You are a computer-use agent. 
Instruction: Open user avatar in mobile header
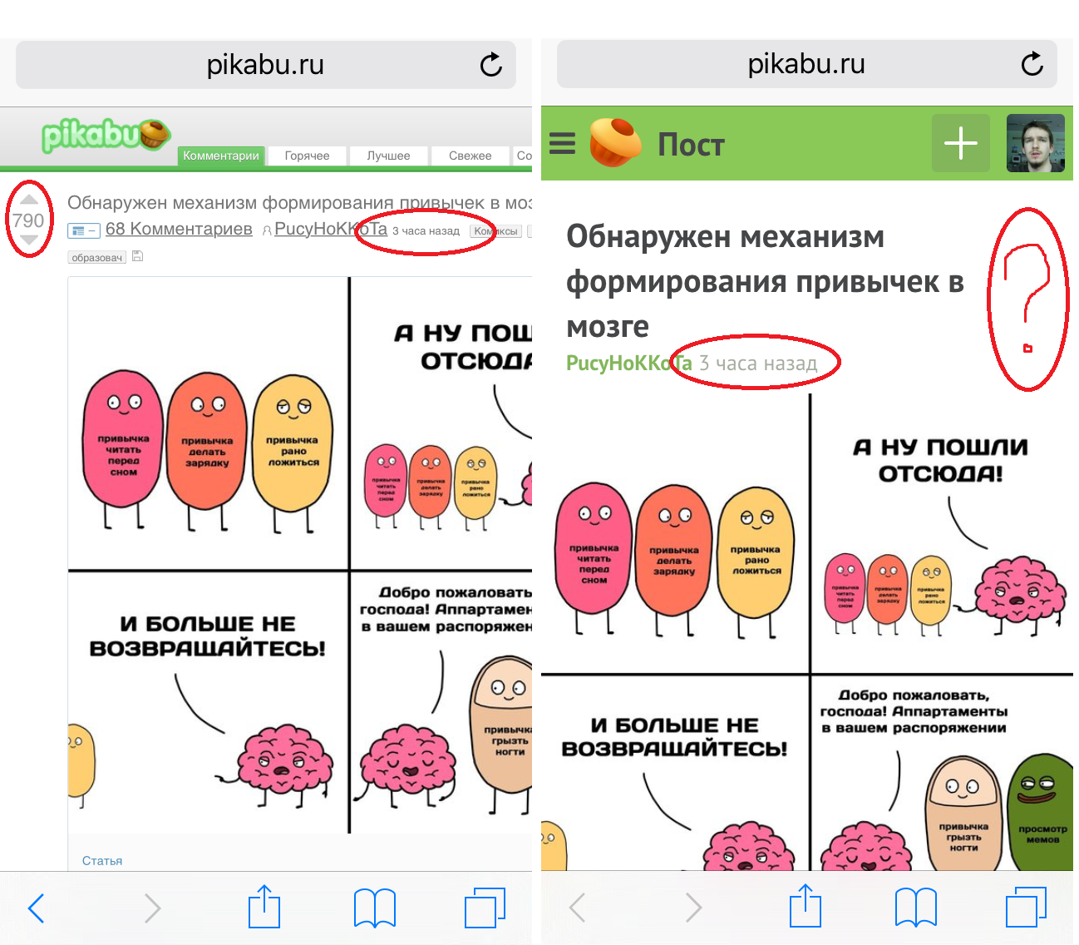(1035, 143)
